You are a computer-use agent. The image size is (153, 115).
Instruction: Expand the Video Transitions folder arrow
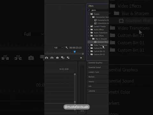click(89, 45)
